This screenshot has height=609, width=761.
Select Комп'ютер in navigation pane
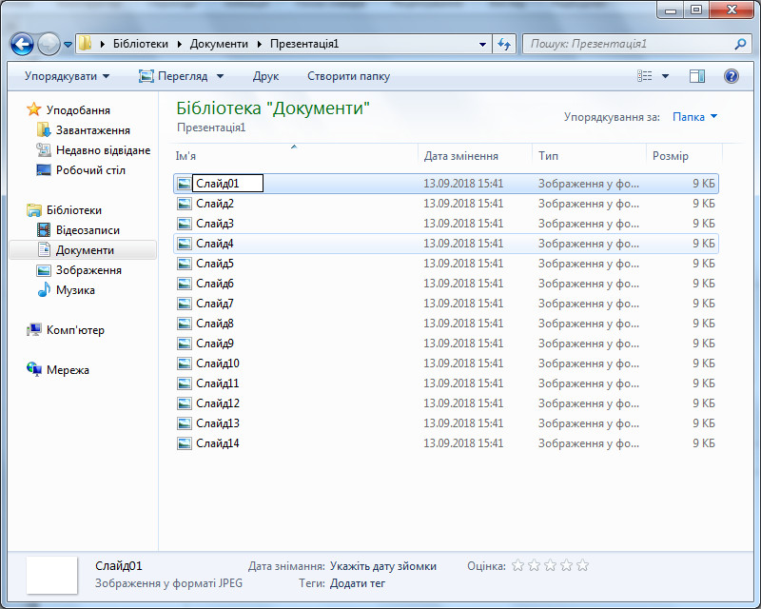click(x=75, y=330)
